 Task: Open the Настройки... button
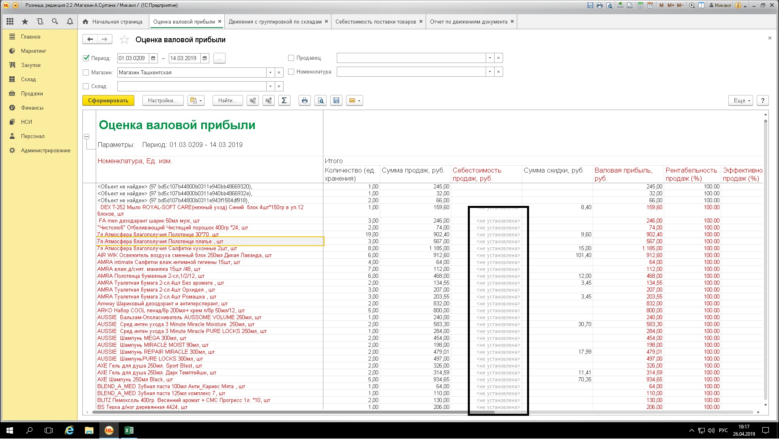[163, 101]
